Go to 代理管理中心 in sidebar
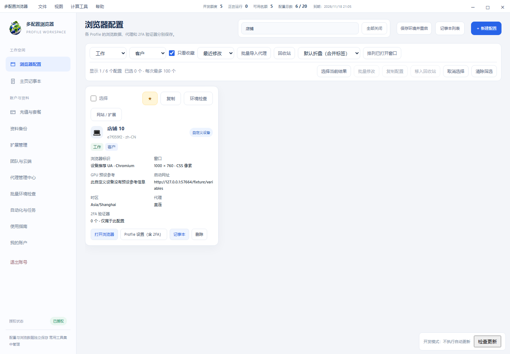 (x=38, y=178)
